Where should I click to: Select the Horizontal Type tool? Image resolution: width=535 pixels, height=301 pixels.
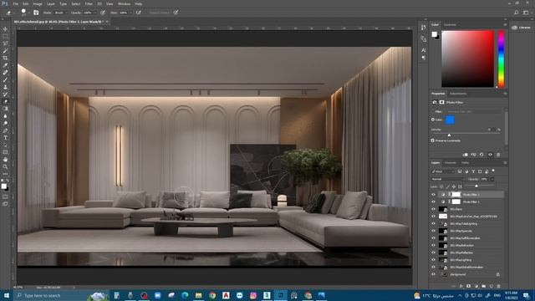6,137
